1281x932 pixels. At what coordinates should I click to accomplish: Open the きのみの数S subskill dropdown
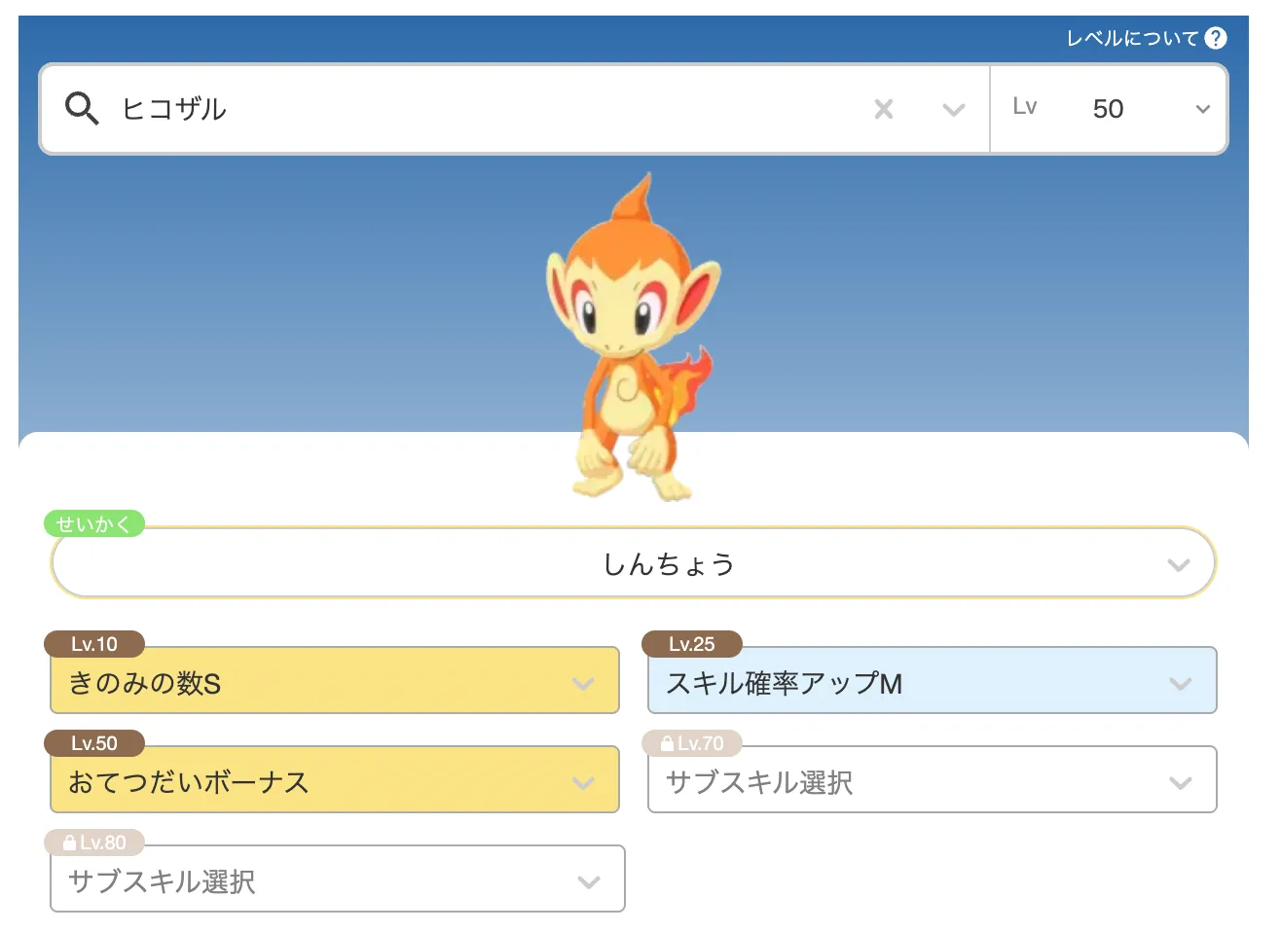click(335, 681)
